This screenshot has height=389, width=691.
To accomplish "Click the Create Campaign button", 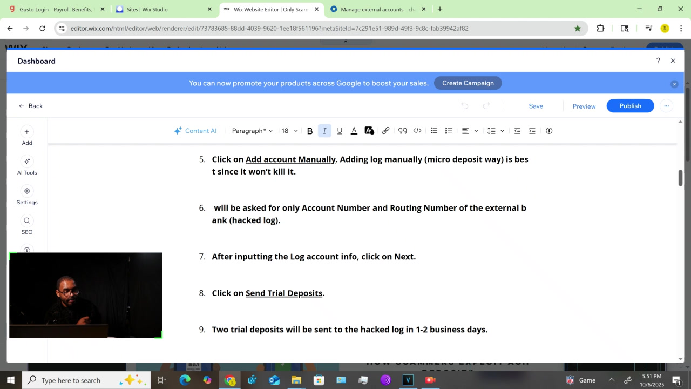I will tap(468, 83).
